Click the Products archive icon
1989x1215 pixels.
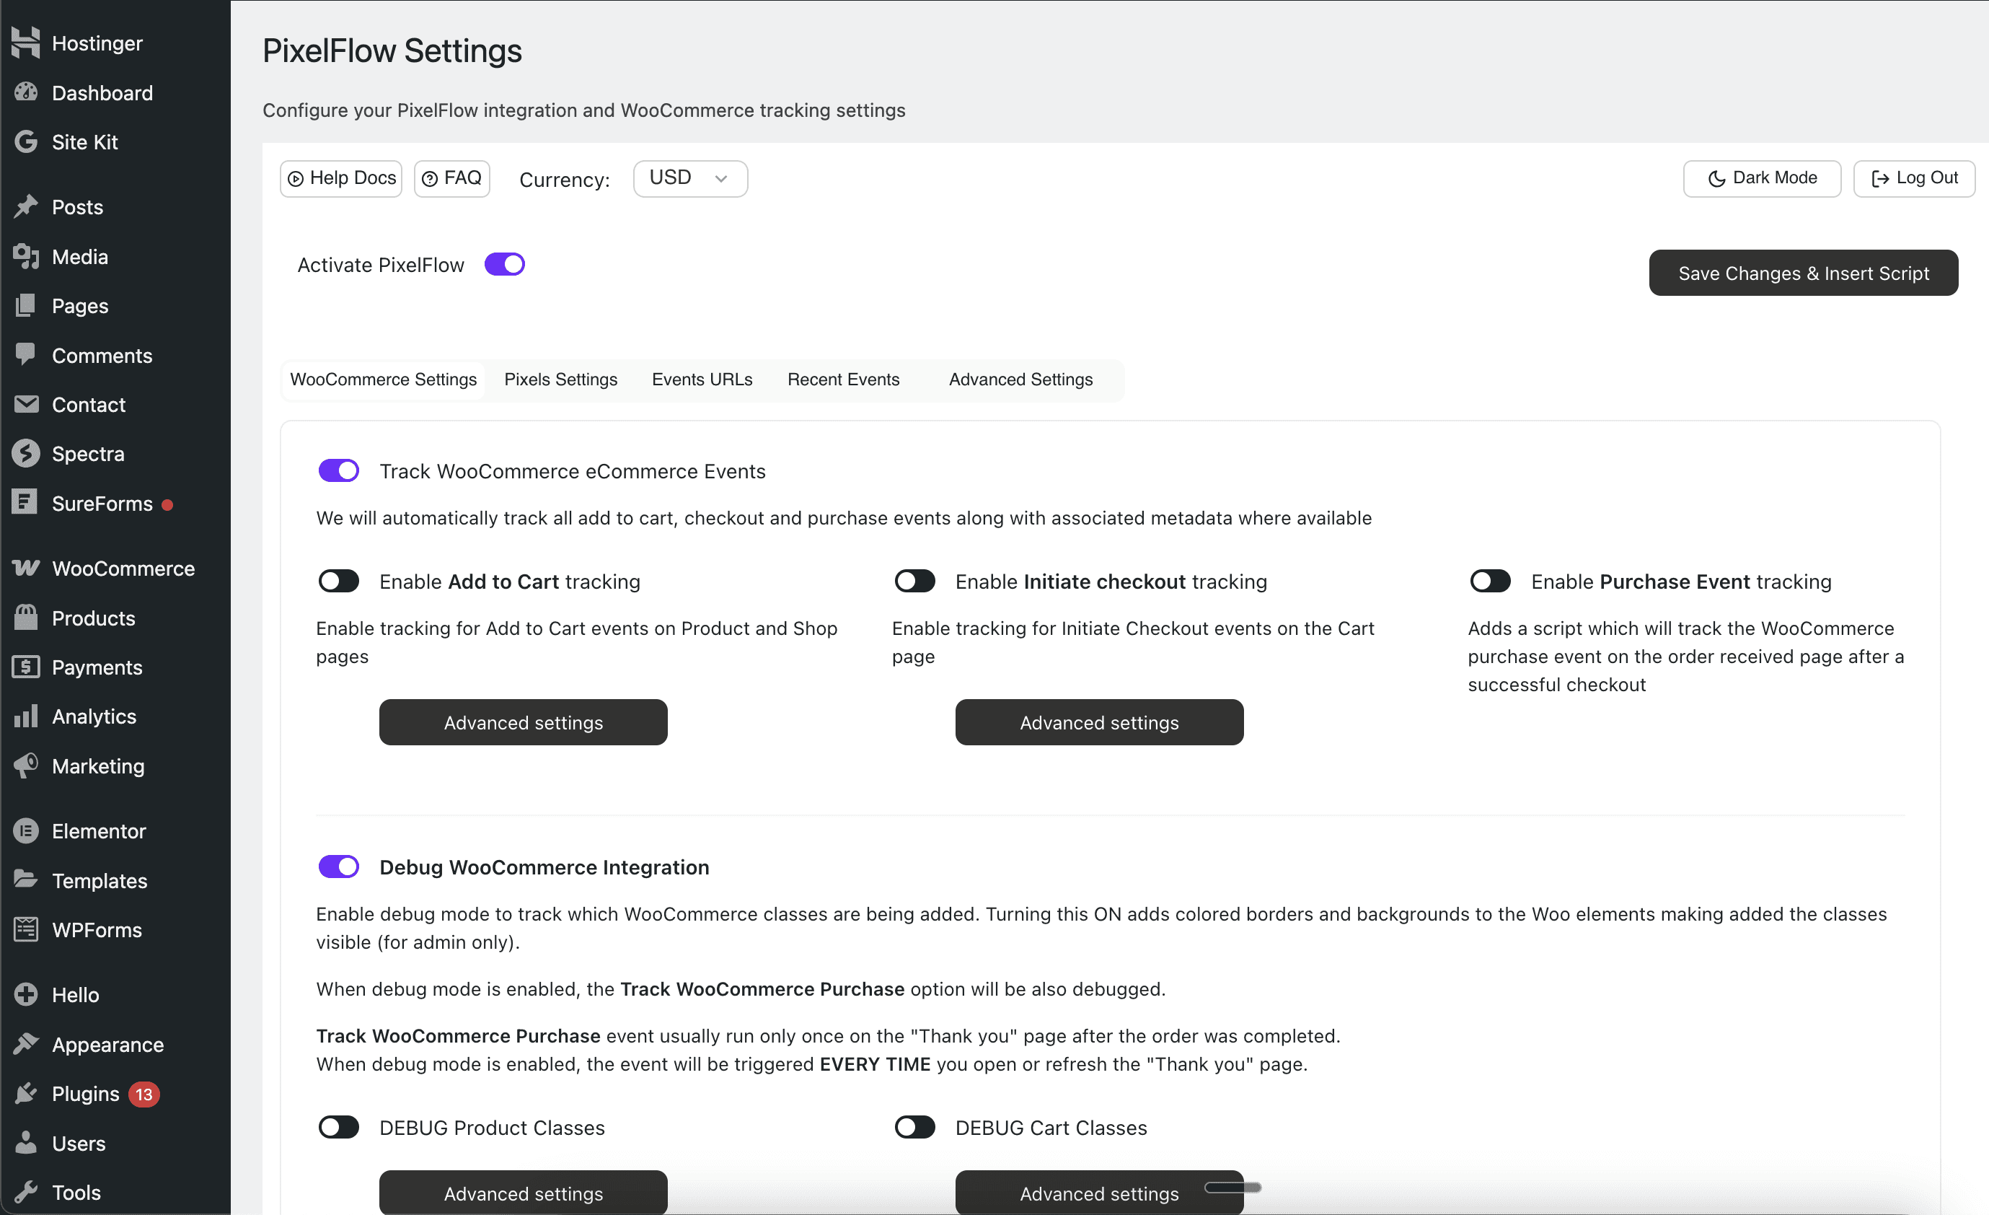(x=26, y=618)
